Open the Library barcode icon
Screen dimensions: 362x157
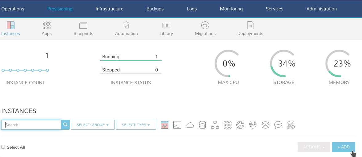[x=166, y=25]
